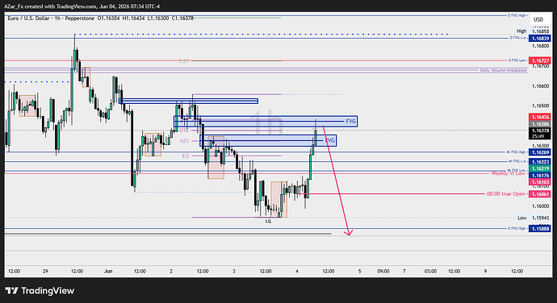Click the Jun label on the time axis

pos(108,271)
